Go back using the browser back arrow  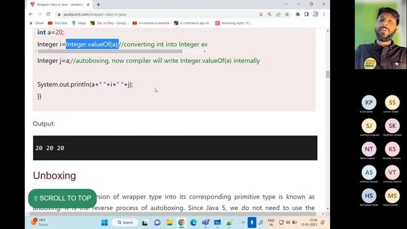[x=31, y=14]
